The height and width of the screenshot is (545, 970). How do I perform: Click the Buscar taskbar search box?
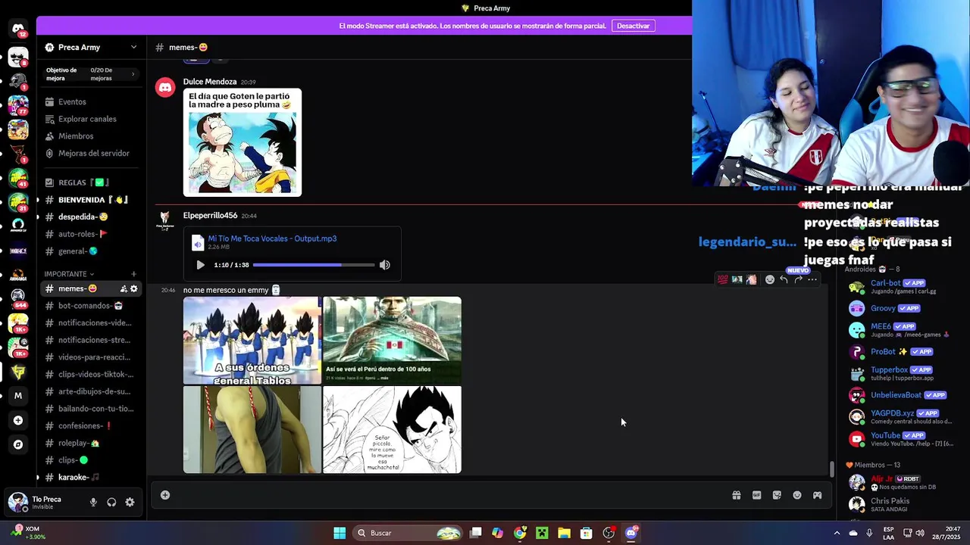click(x=409, y=533)
